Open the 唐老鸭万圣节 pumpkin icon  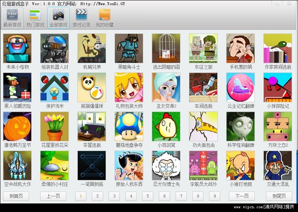[17, 126]
